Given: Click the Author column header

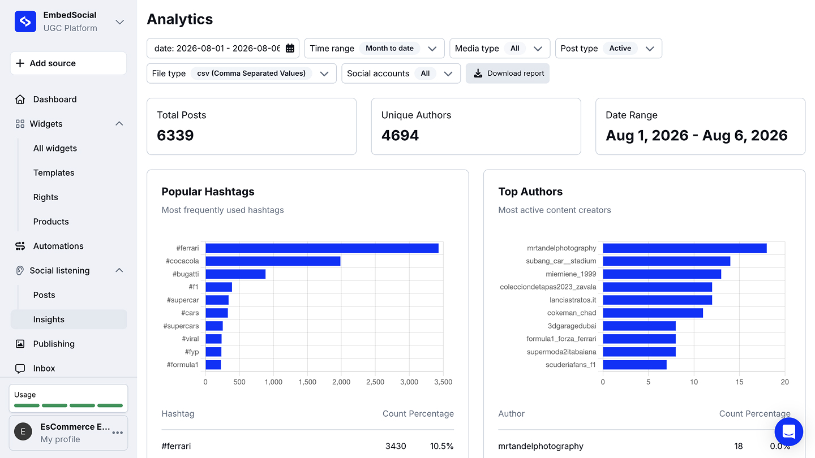Looking at the screenshot, I should coord(512,414).
